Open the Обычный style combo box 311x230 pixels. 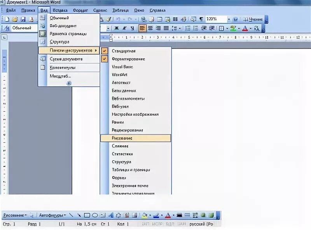coord(24,28)
